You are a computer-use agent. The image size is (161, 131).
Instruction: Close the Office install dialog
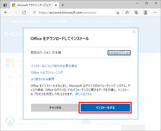pyautogui.click(x=134, y=32)
